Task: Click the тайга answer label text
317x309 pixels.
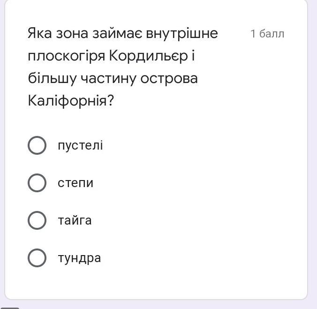Action: (75, 220)
